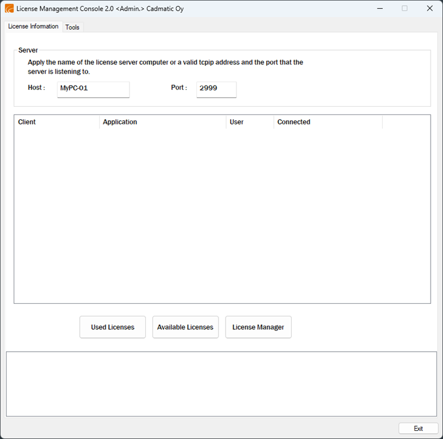Screen dimensions: 443x439
Task: Click the empty output message box
Action: coord(221,384)
